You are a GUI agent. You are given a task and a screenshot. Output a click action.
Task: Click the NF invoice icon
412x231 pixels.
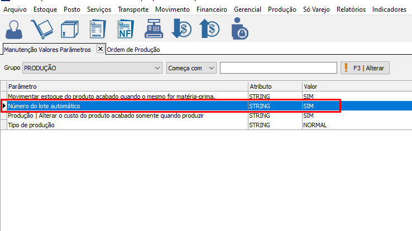tap(126, 29)
